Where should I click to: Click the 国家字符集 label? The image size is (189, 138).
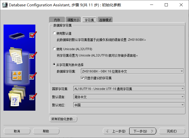[x=60, y=89]
